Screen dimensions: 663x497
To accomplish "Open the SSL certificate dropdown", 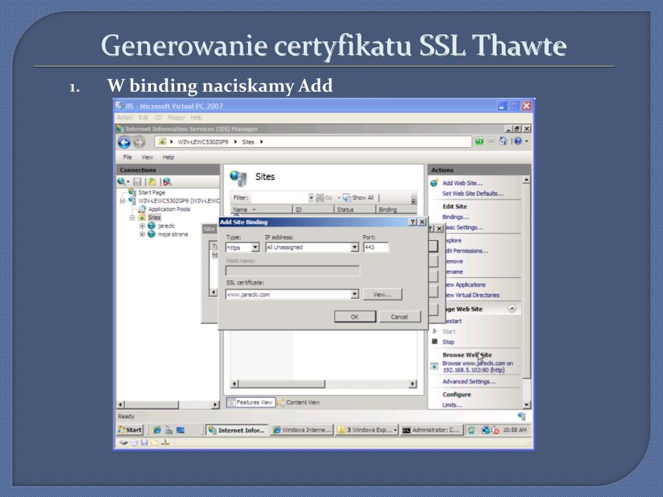I will coord(355,294).
